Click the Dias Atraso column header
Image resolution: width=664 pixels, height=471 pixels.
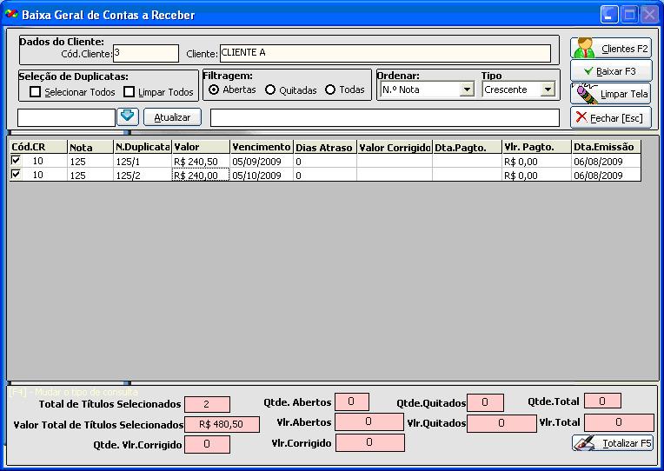tap(325, 147)
